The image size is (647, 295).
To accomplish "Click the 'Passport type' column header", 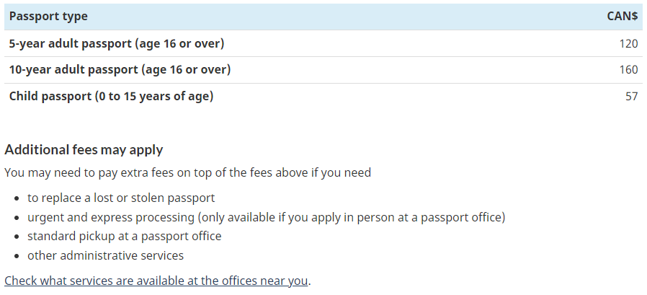I will pos(48,16).
